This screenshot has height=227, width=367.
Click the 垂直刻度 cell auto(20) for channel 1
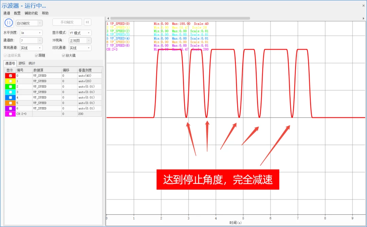click(x=90, y=81)
